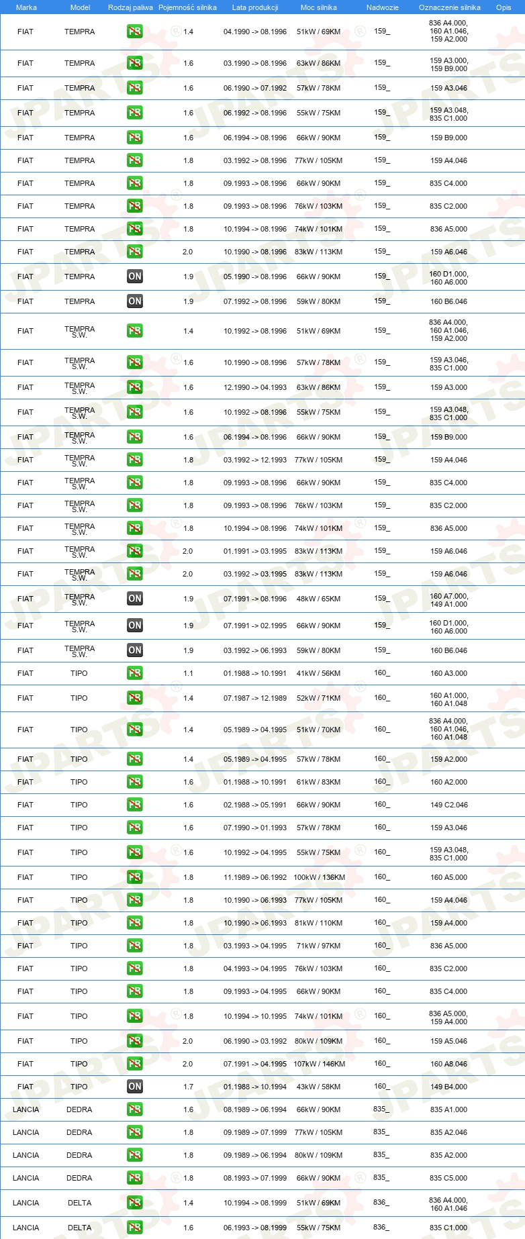Click the diesel icon in the Tempra S.W. 07.1991 -> 02.1995 row
The height and width of the screenshot is (1239, 525).
click(x=135, y=626)
